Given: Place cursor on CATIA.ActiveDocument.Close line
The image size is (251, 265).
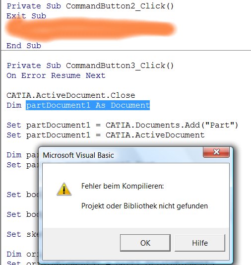Looking at the screenshot, I should [71, 95].
